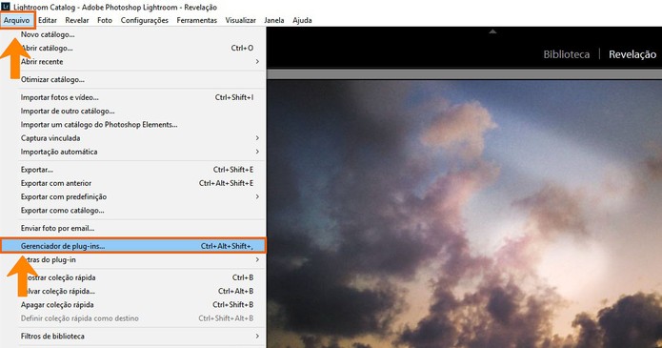This screenshot has width=662, height=348.
Task: Select Exportar como catálogo...
Action: (x=133, y=211)
